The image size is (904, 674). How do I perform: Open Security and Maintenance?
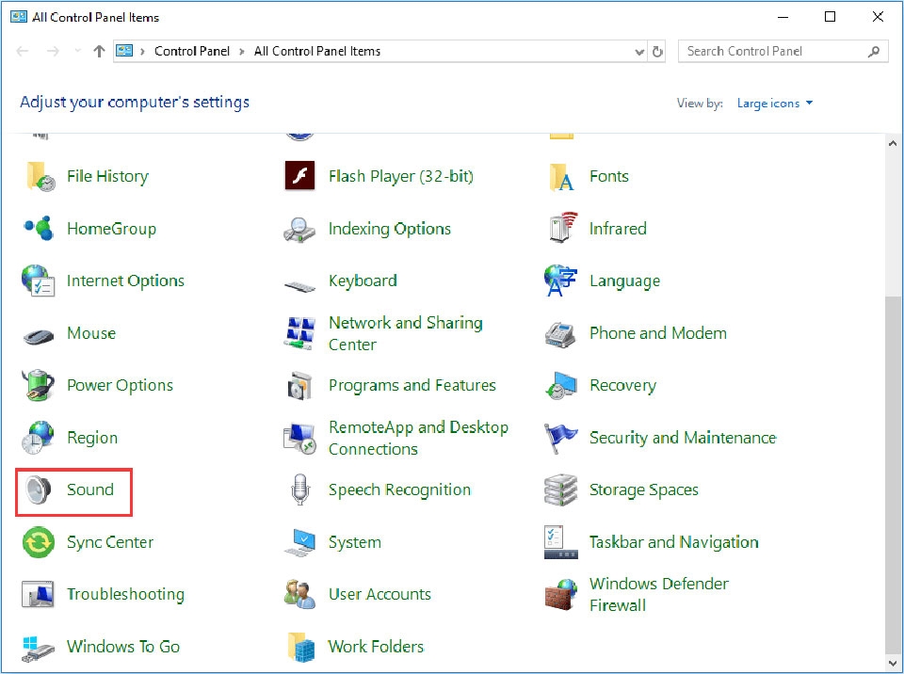[682, 438]
